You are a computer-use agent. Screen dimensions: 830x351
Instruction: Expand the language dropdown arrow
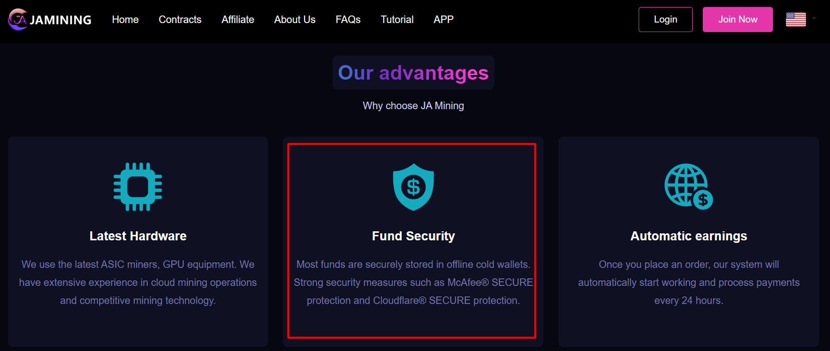(x=814, y=19)
